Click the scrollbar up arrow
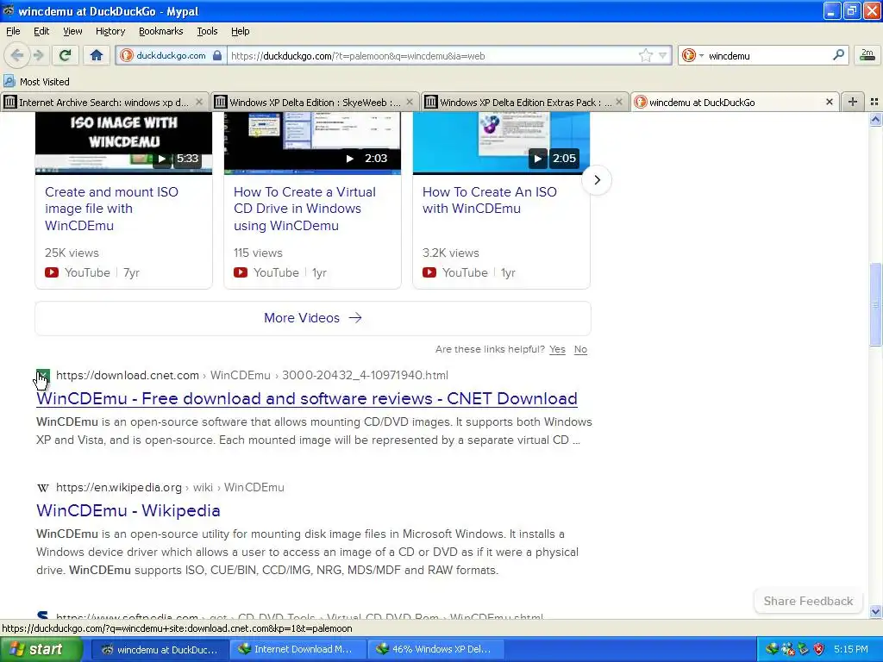This screenshot has height=662, width=883. pyautogui.click(x=875, y=119)
